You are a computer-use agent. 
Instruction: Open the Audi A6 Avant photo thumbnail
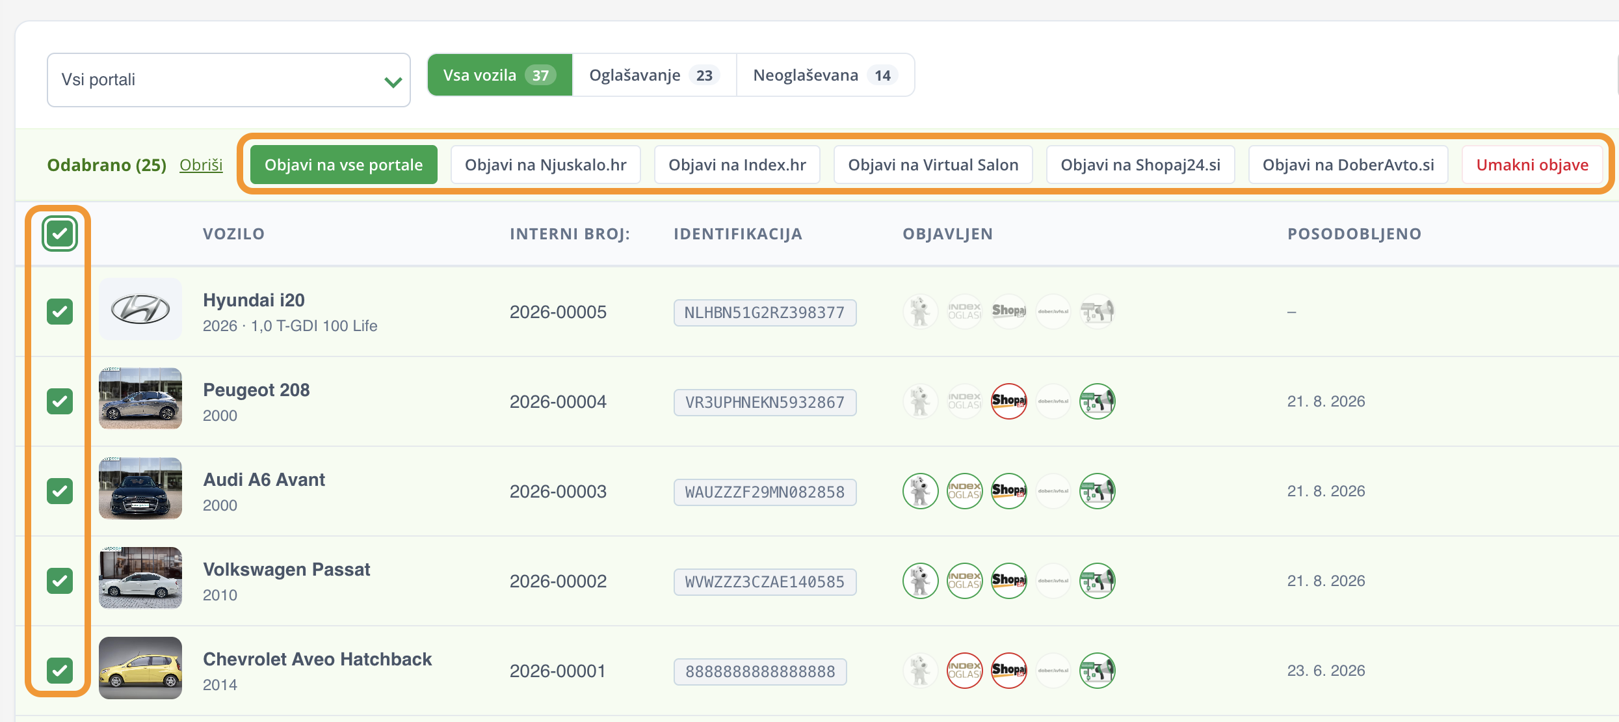click(140, 488)
